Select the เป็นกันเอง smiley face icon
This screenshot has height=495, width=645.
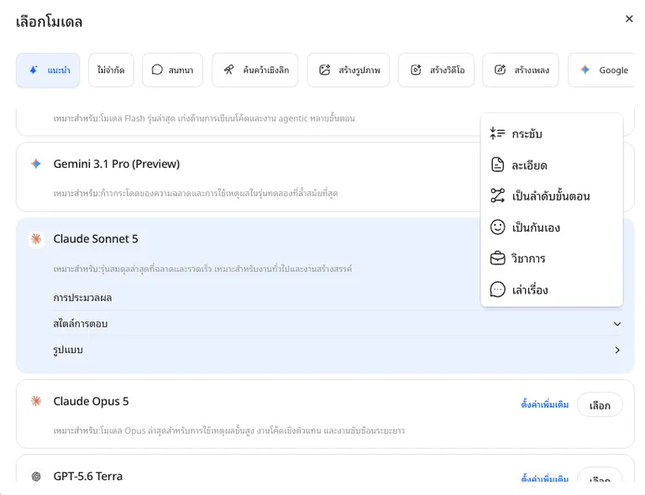(x=497, y=227)
